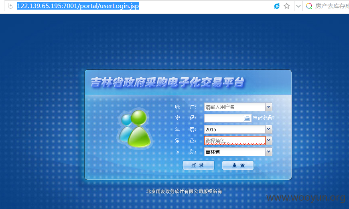Click the 吉林省政府采购电子化交易平台 title
The height and width of the screenshot is (209, 349).
coord(167,82)
